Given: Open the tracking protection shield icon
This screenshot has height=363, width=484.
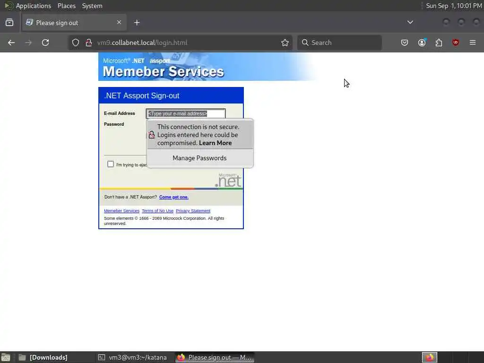Looking at the screenshot, I should point(76,43).
